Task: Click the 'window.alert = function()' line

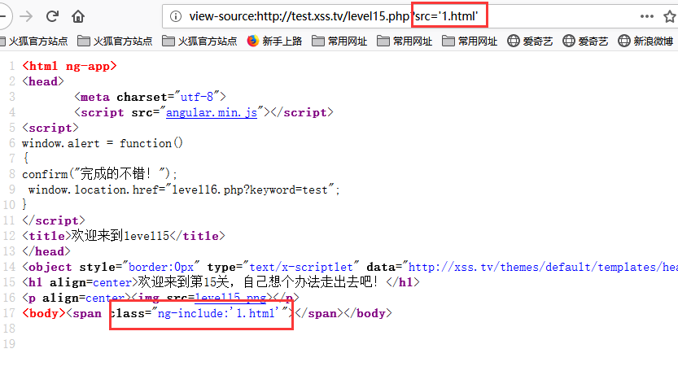Action: pos(103,143)
